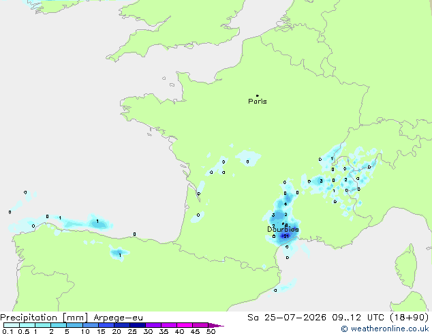
Task: Click the Precipitation [mm] title text
Action: pos(44,318)
